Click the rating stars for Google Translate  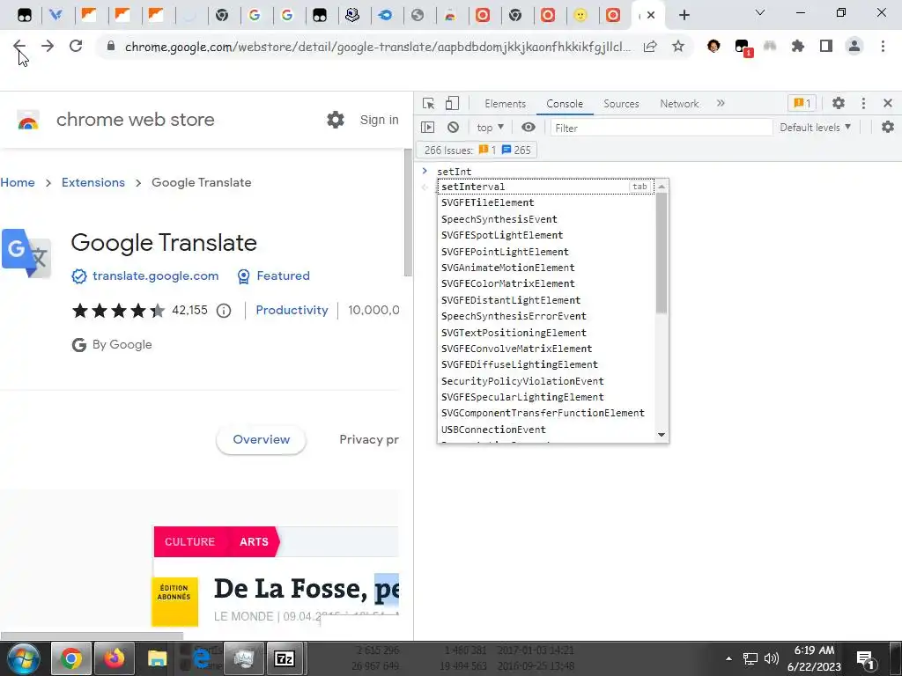[119, 311]
